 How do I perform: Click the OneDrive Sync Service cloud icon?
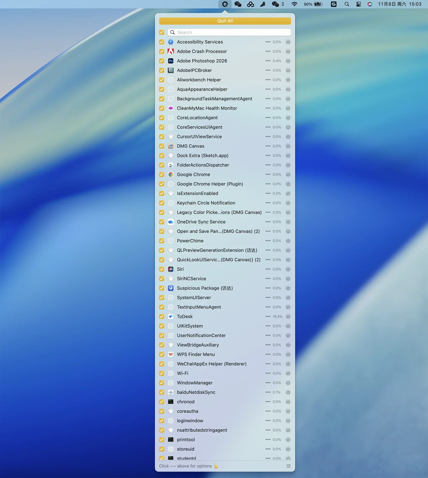pos(171,222)
